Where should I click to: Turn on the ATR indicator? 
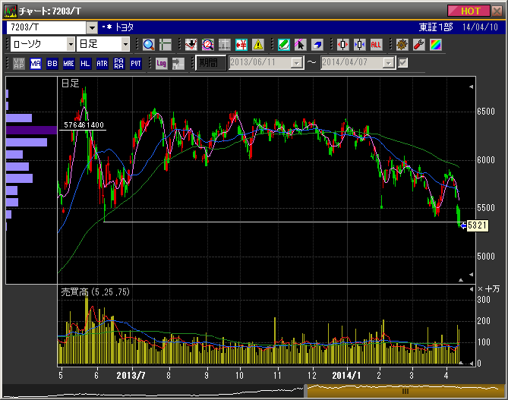[x=102, y=63]
